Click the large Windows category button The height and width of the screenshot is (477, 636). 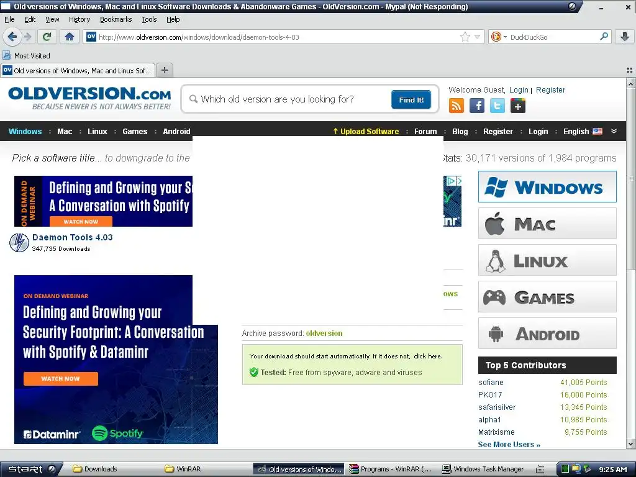(547, 186)
